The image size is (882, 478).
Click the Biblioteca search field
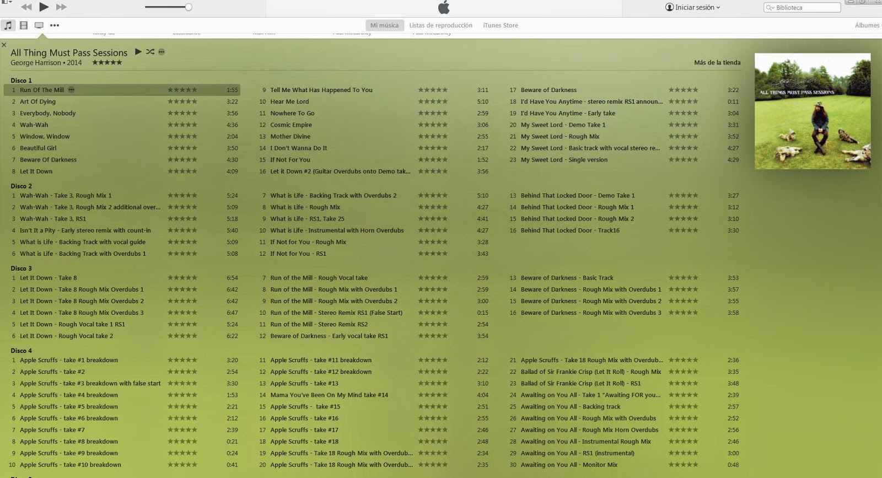[802, 7]
